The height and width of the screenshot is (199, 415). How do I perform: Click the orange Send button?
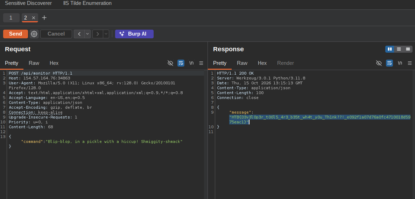pos(16,34)
